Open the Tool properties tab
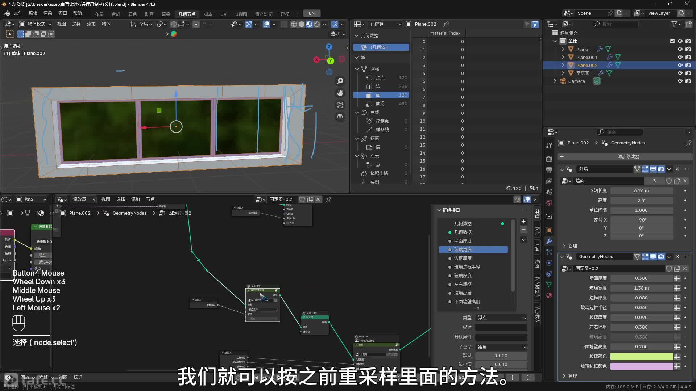Viewport: 696px width, 391px height. click(549, 146)
